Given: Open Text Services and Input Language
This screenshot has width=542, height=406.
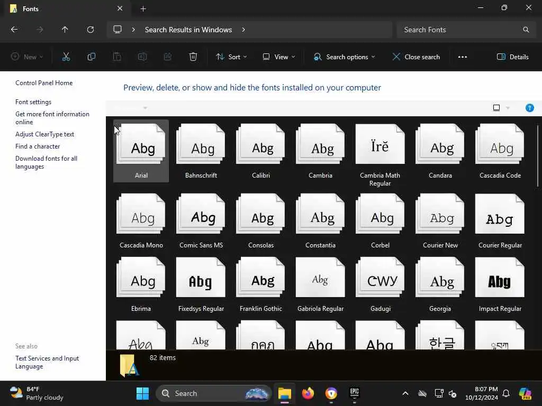Looking at the screenshot, I should point(47,362).
